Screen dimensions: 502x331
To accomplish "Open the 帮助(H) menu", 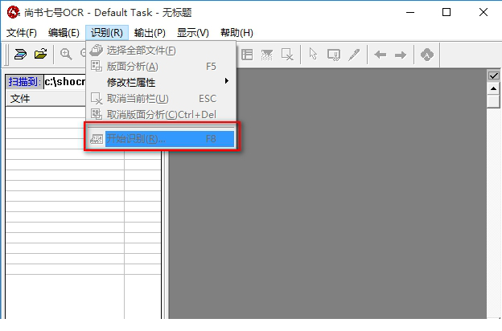I will 237,33.
